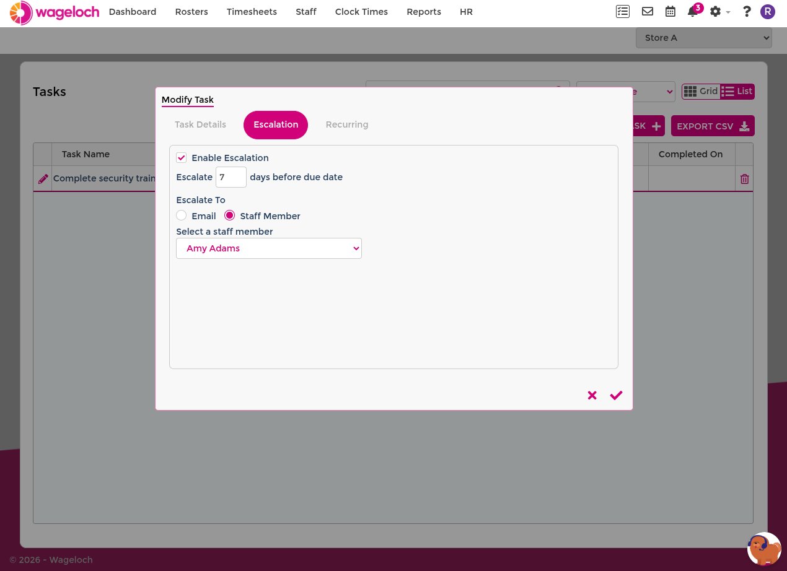Click the Modify Task dialog title

point(188,100)
